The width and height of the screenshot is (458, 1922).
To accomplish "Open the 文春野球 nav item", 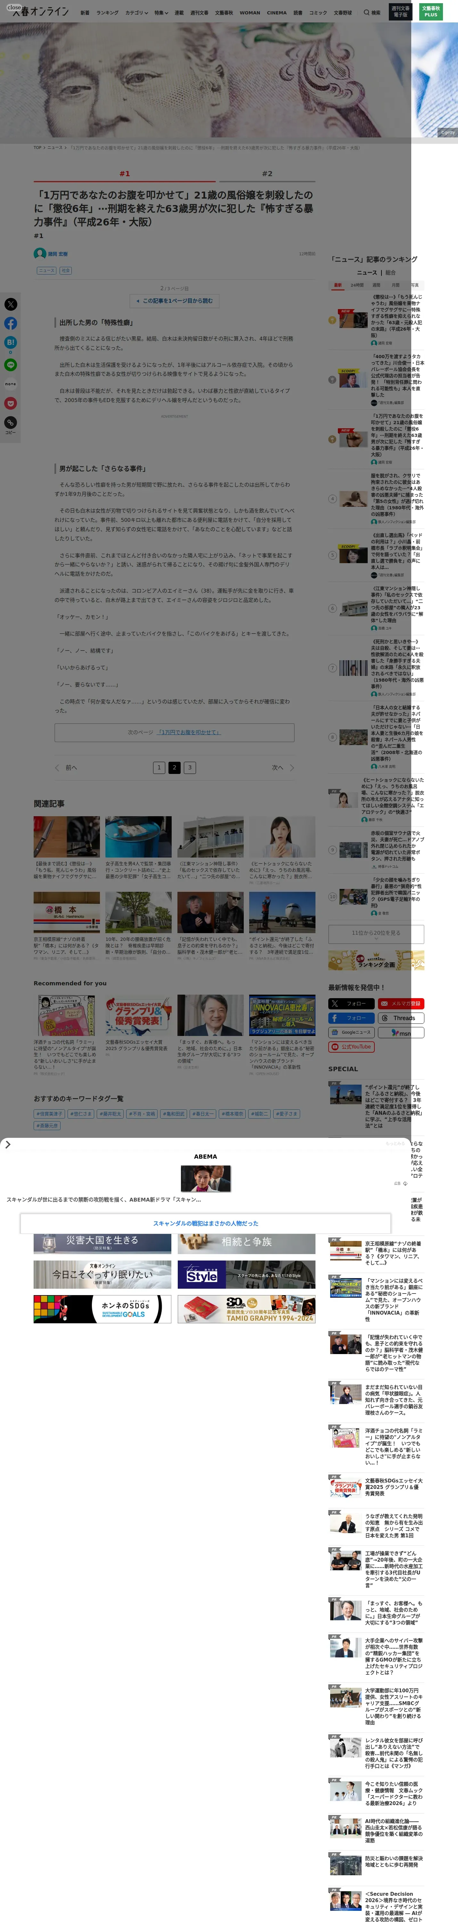I will point(342,13).
